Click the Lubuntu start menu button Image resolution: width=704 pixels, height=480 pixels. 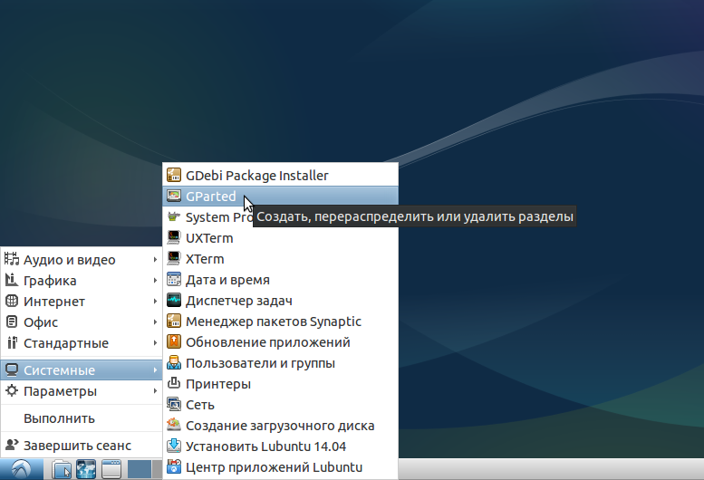point(22,469)
